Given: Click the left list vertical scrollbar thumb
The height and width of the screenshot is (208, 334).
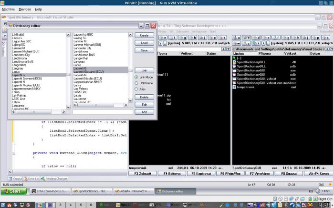Looking at the screenshot, I should (x=68, y=75).
